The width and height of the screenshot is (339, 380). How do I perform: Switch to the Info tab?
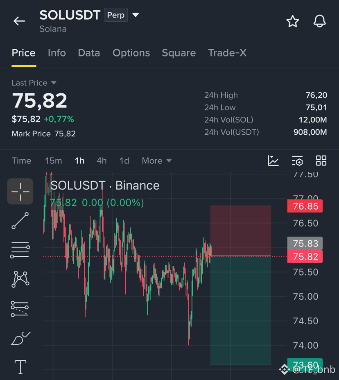(x=56, y=53)
